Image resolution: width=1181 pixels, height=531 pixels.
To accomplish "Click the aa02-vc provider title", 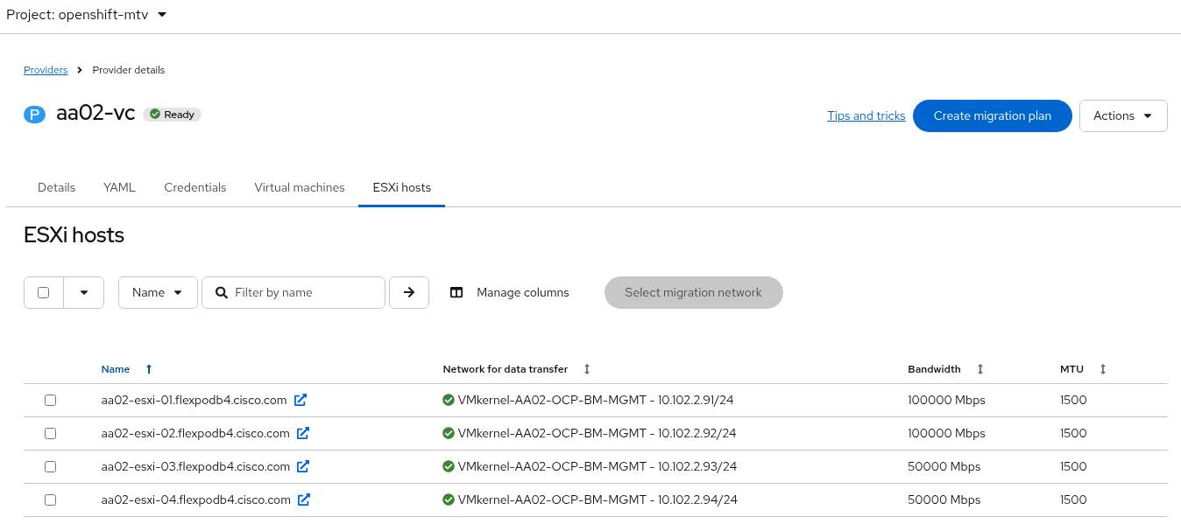I will pos(95,114).
